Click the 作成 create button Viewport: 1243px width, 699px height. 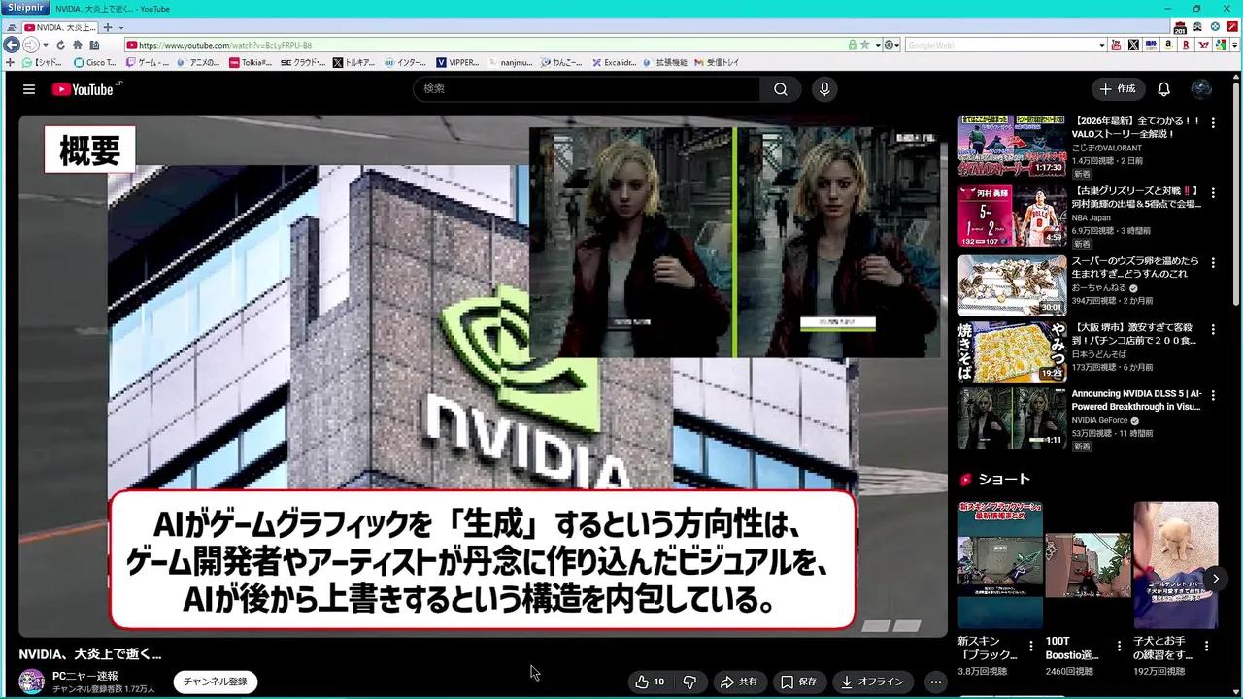[x=1117, y=89]
